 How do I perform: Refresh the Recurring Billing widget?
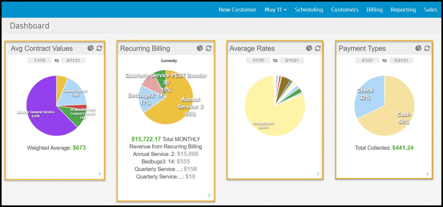[209, 49]
